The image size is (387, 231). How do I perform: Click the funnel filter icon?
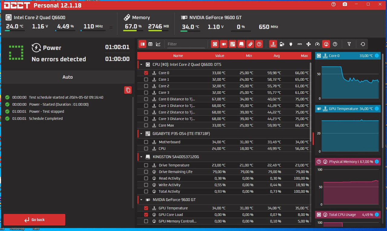click(349, 44)
